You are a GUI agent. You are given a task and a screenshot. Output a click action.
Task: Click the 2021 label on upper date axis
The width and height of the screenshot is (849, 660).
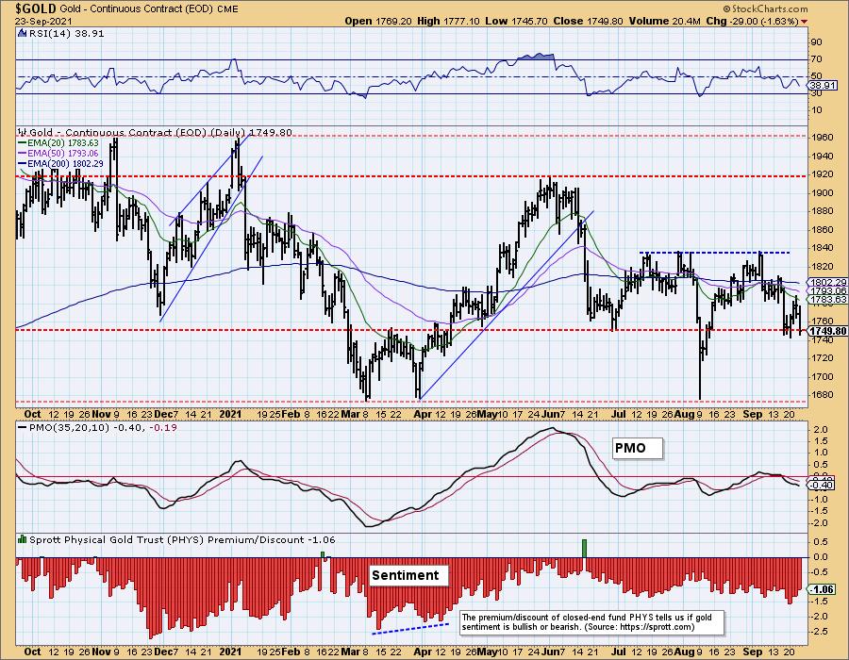pyautogui.click(x=230, y=414)
